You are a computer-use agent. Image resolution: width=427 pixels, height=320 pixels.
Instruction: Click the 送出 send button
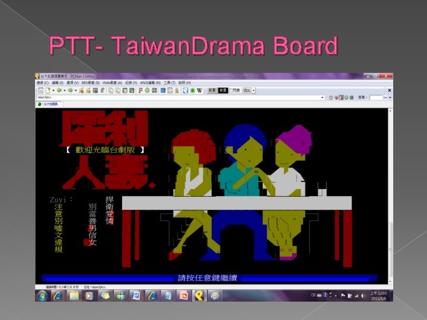(247, 90)
